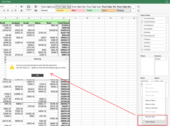Apply the Bad red cell style

pos(78,10)
